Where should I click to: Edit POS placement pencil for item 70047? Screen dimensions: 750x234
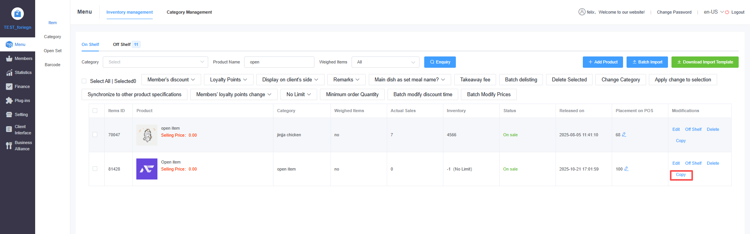point(624,135)
